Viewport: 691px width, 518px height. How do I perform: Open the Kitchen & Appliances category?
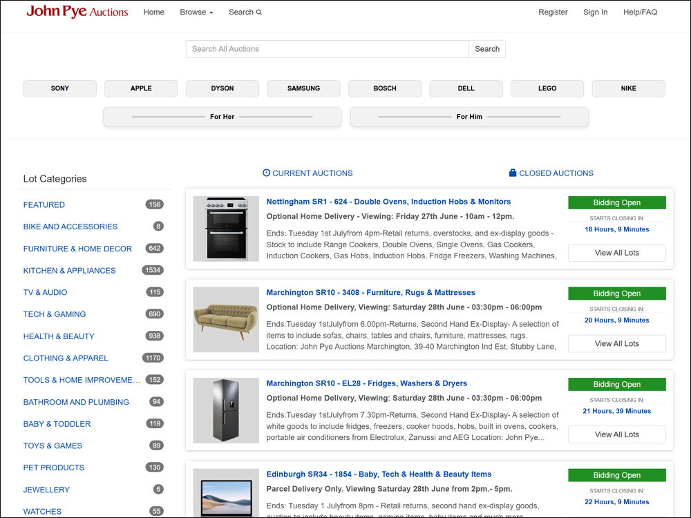69,271
